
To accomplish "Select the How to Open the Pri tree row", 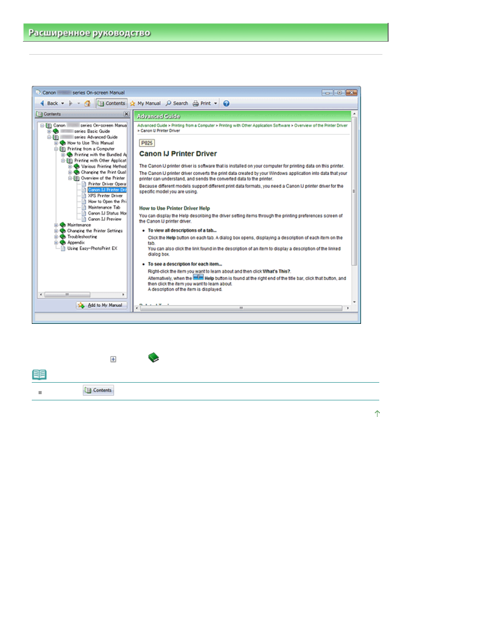I will pyautogui.click(x=107, y=201).
